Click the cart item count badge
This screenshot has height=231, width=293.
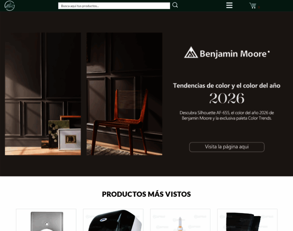point(259,7)
